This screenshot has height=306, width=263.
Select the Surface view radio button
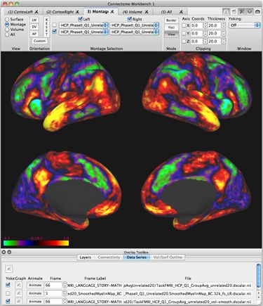coord(7,19)
